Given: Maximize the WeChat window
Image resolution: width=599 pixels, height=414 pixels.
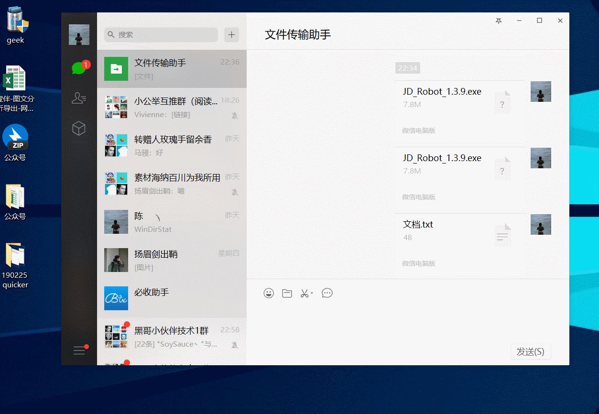Looking at the screenshot, I should pyautogui.click(x=539, y=21).
